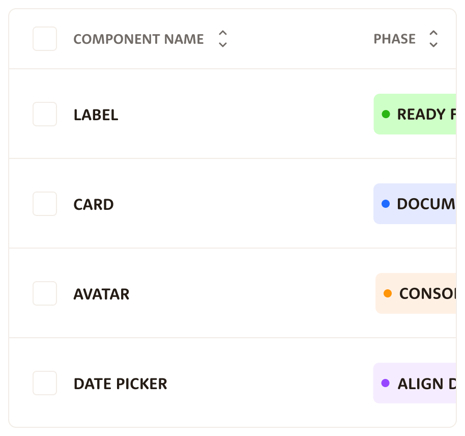Sort by Component Name using sort arrows
The height and width of the screenshot is (436, 465).
[222, 39]
